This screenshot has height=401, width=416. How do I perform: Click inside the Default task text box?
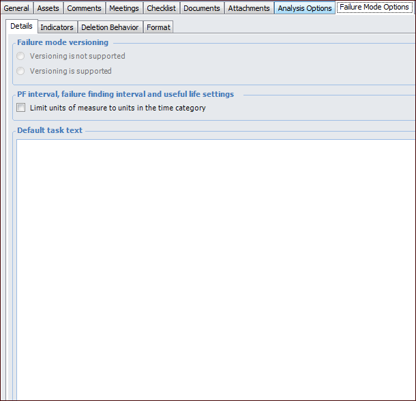pos(216,269)
